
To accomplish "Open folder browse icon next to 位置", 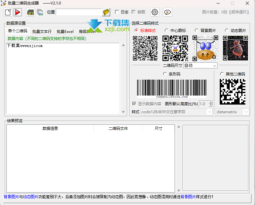I will tap(106, 12).
